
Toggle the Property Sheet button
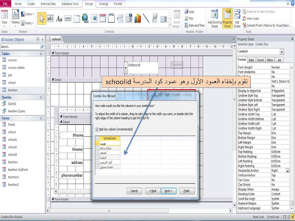click(x=227, y=18)
